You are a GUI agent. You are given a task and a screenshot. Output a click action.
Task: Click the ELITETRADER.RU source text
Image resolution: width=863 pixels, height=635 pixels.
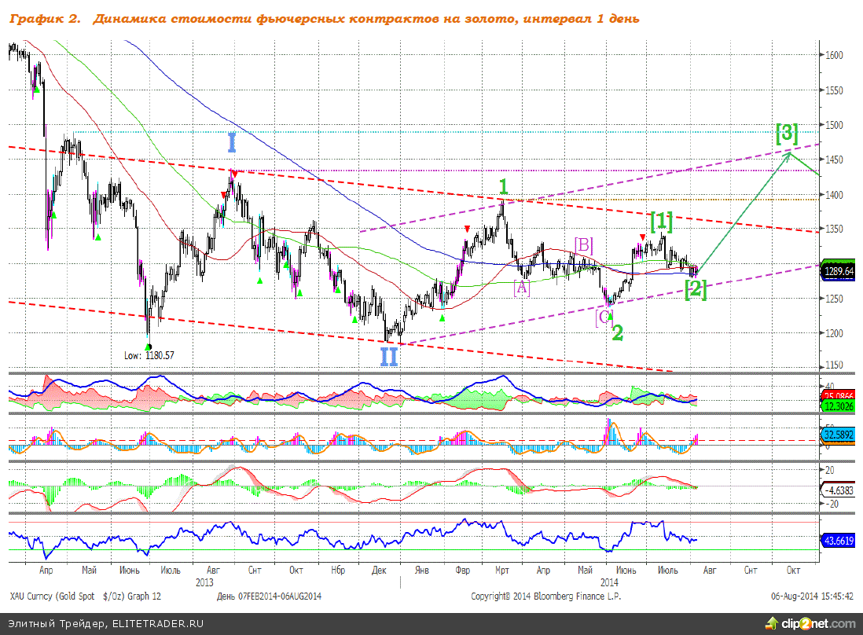point(158,624)
